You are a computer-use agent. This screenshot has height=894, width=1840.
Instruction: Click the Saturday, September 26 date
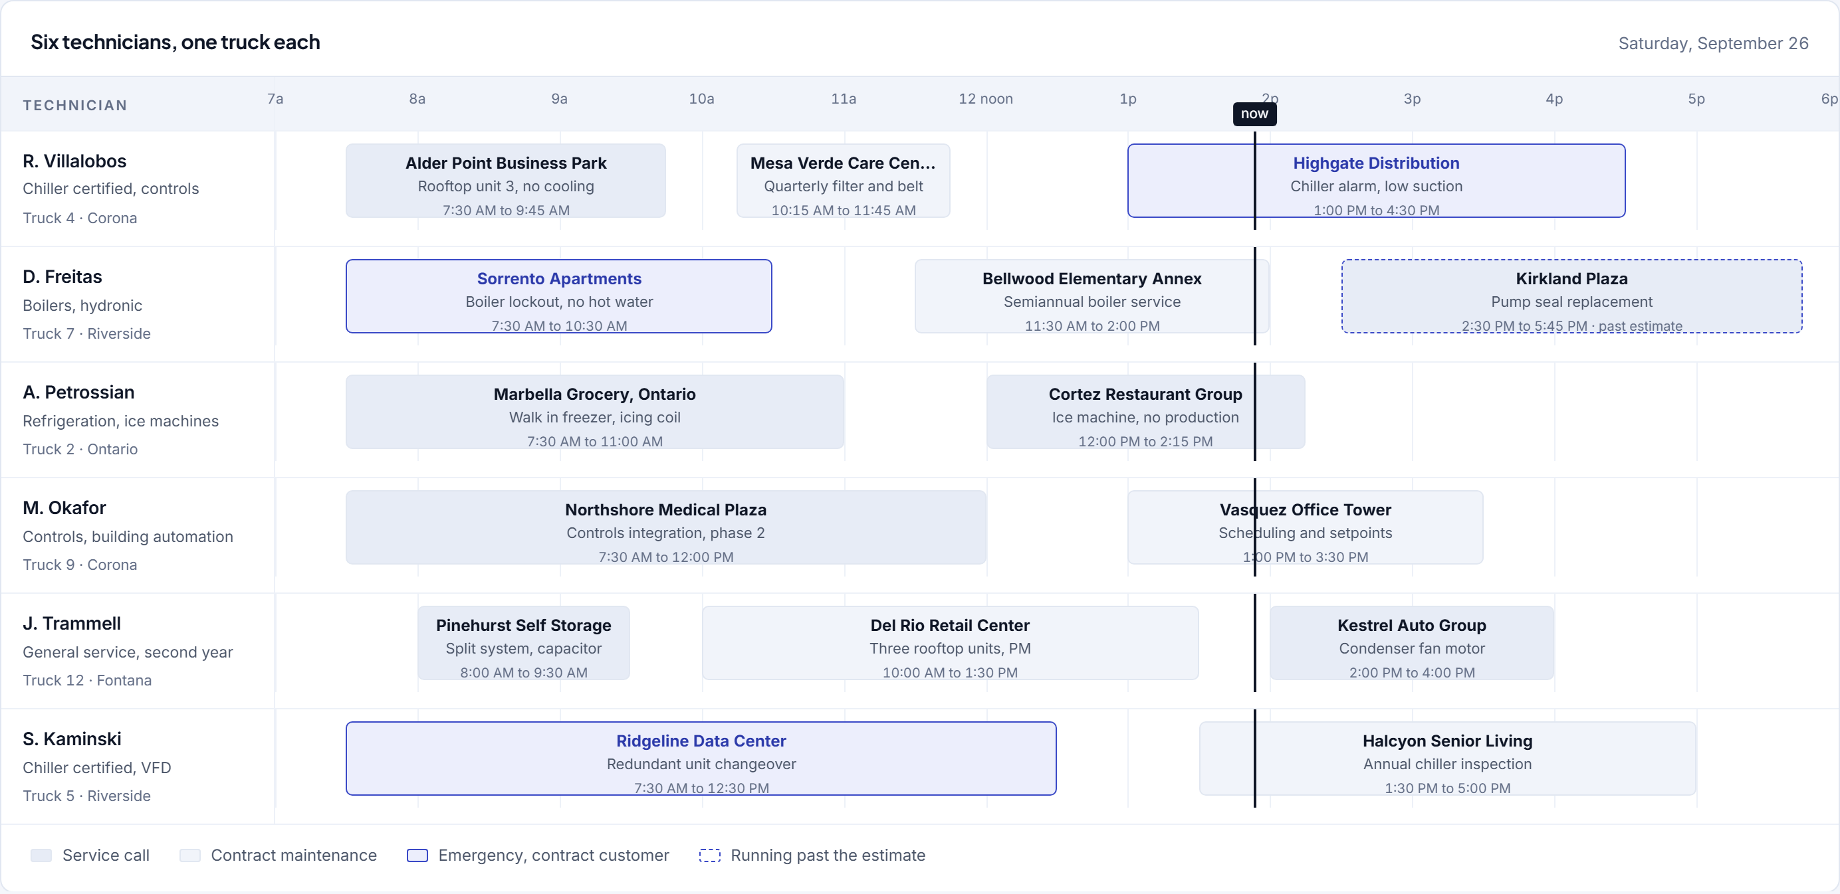pyautogui.click(x=1713, y=44)
